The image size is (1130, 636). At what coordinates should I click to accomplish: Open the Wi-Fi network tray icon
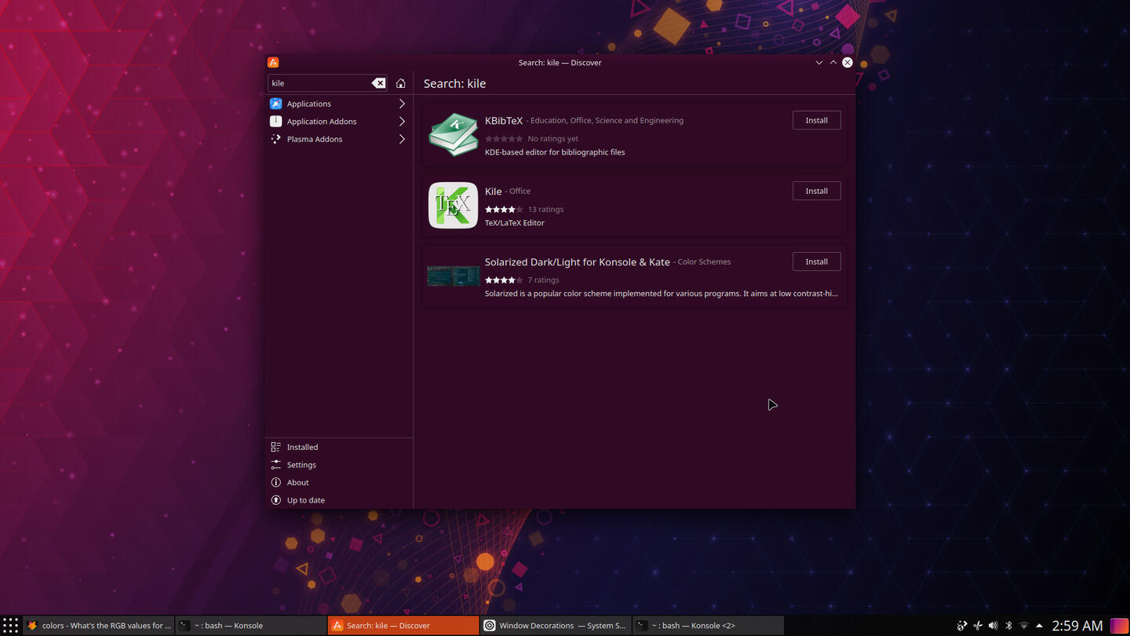(1024, 626)
